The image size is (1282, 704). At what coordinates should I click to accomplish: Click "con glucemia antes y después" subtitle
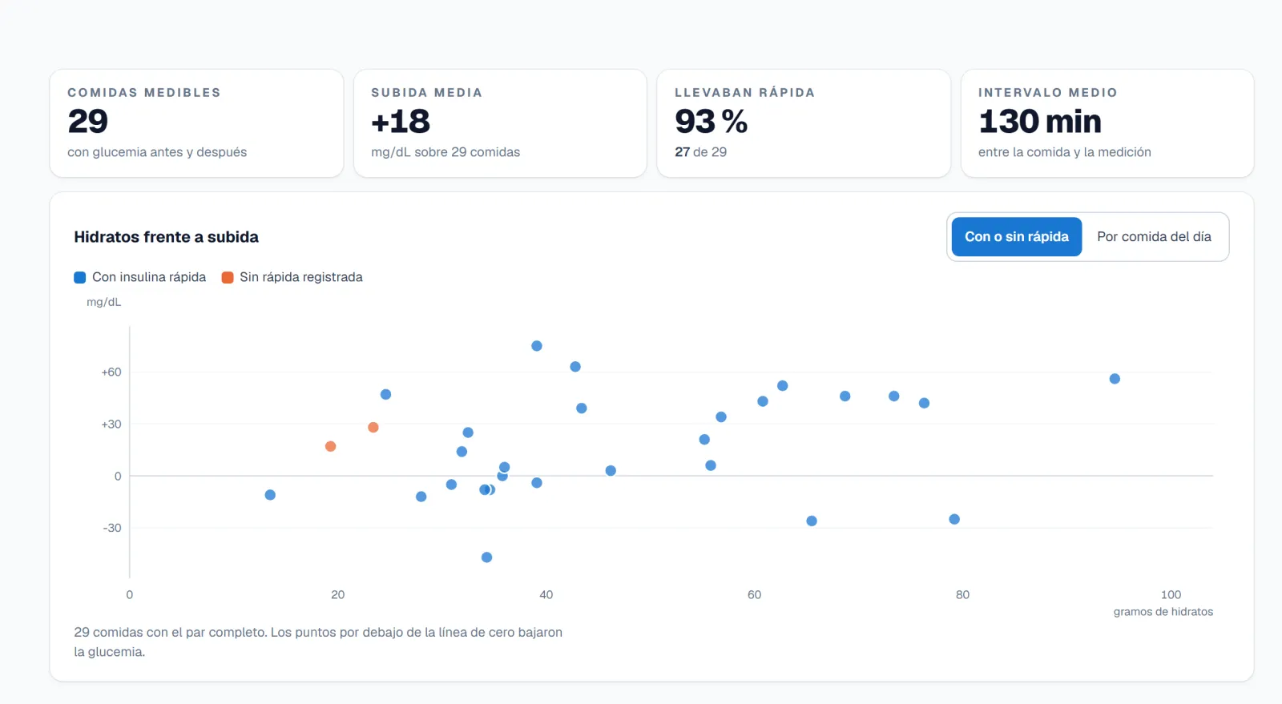click(x=157, y=152)
